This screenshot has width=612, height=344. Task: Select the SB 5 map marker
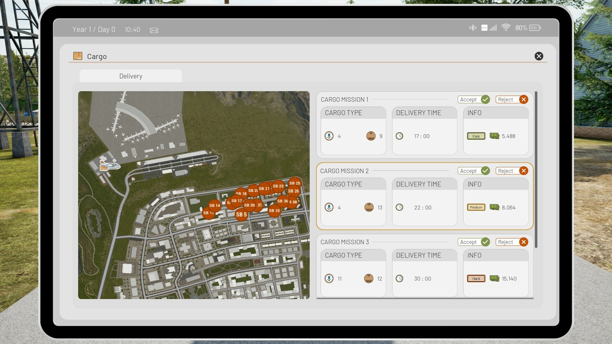241,215
